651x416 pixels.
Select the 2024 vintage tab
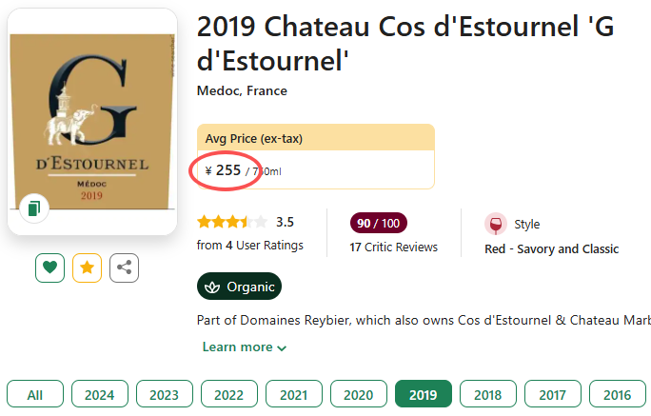click(99, 394)
